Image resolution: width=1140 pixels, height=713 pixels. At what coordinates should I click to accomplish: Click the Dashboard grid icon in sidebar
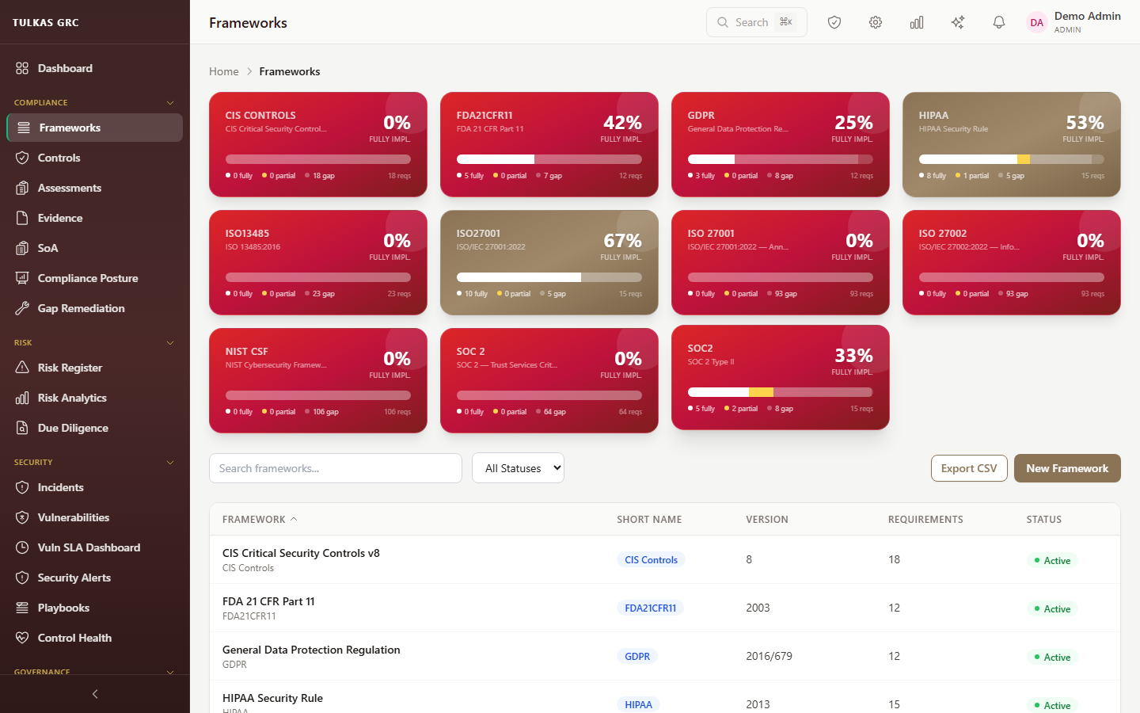tap(22, 68)
